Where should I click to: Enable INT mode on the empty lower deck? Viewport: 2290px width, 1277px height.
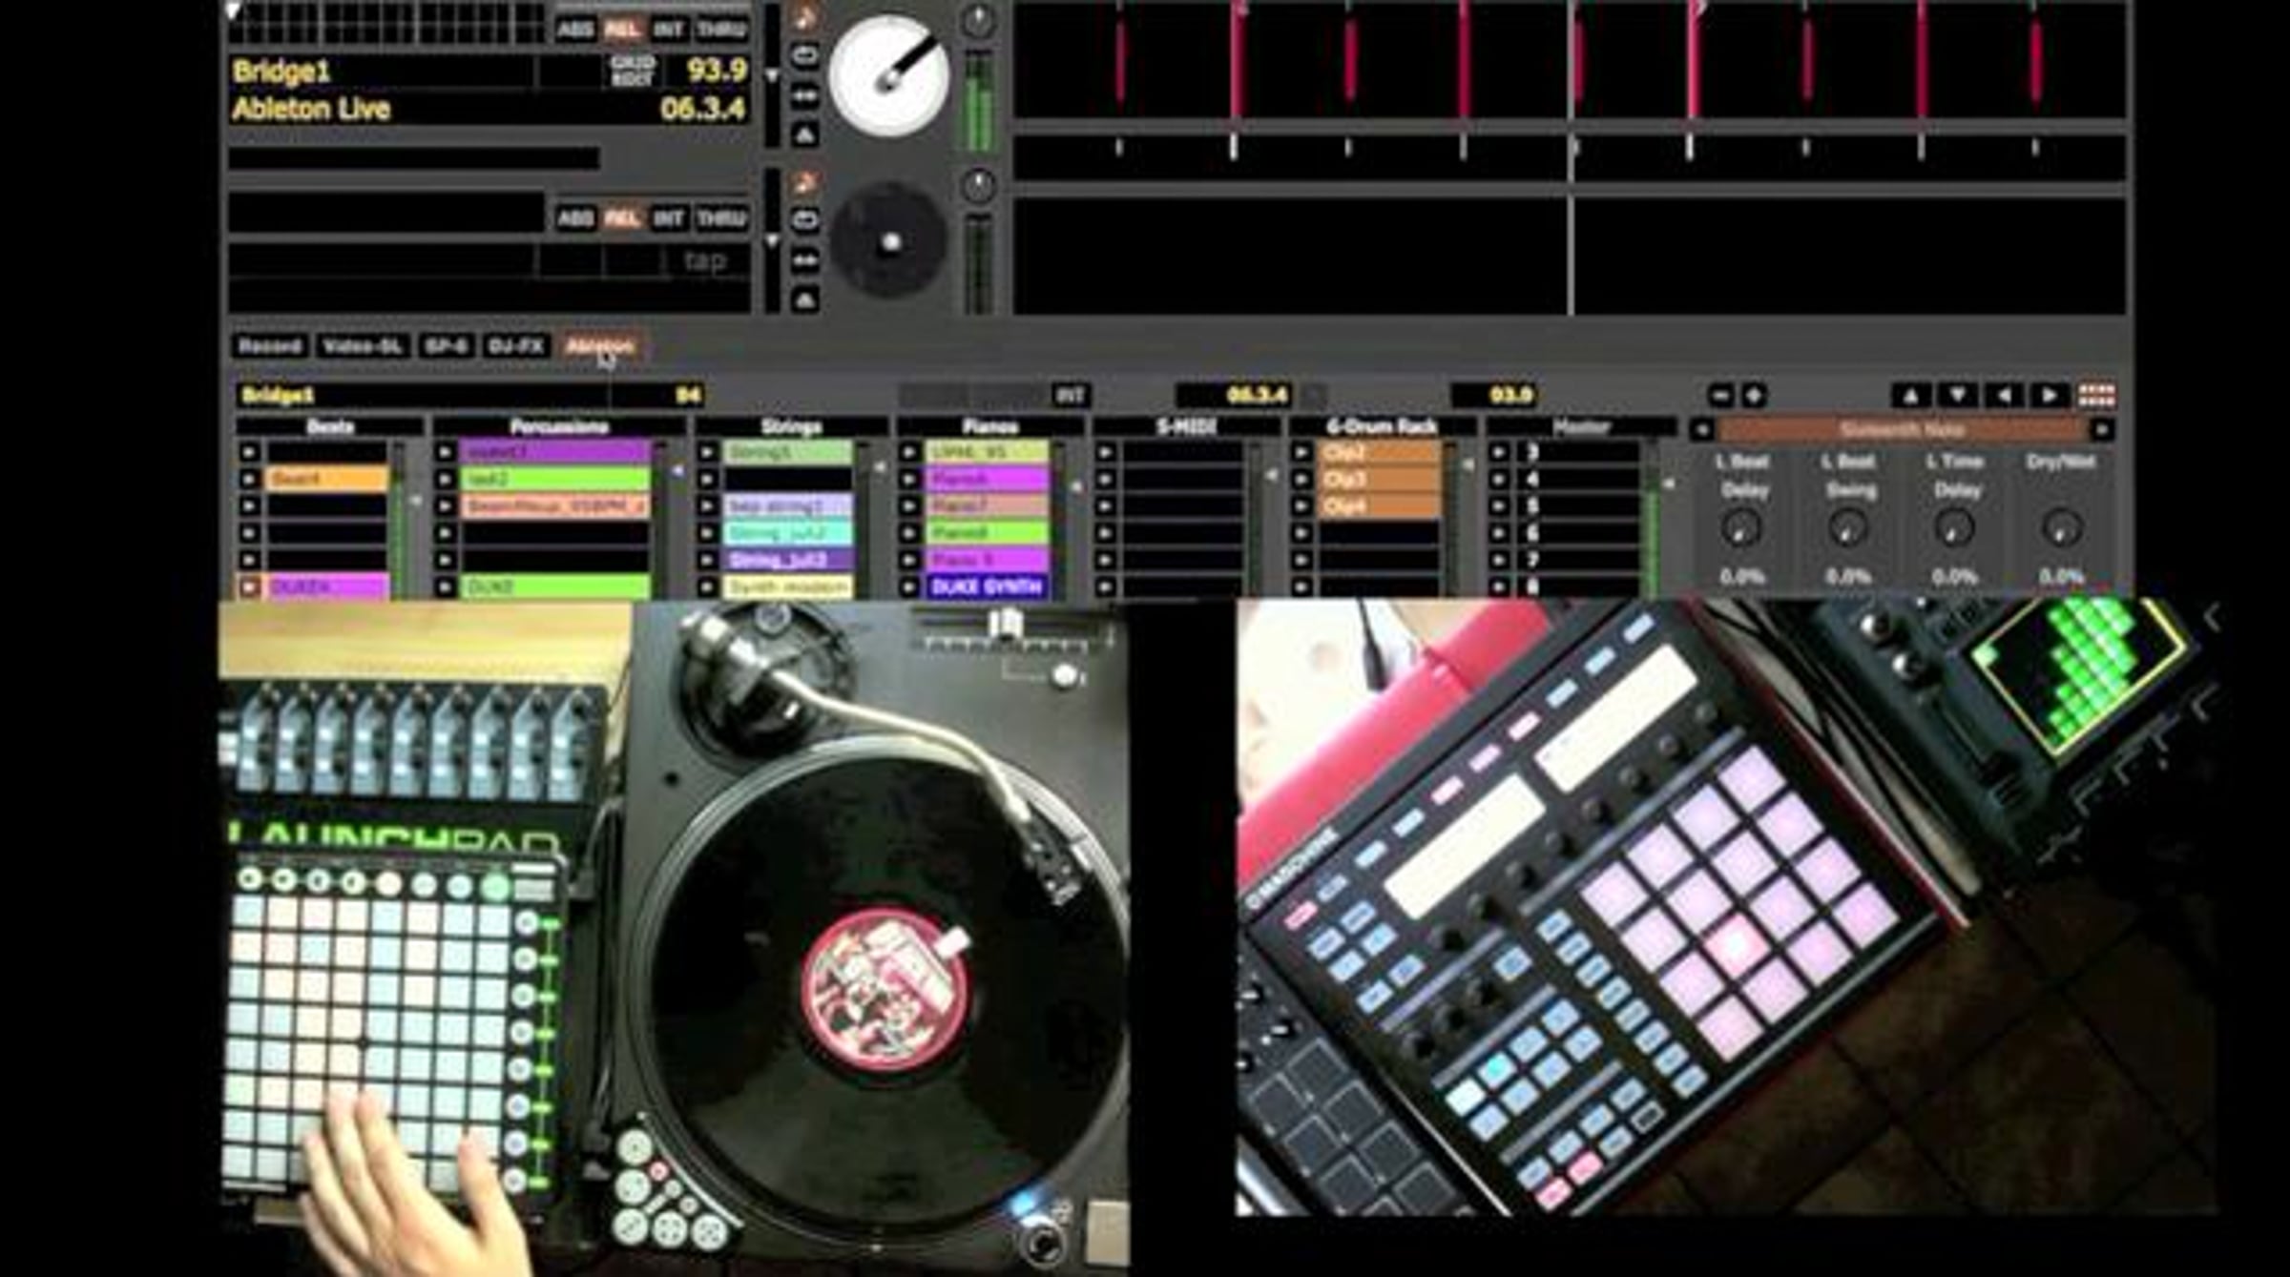(x=668, y=219)
